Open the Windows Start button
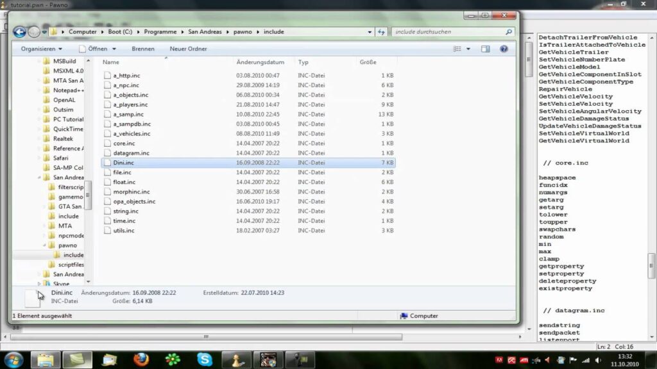This screenshot has height=369, width=657. (x=14, y=360)
